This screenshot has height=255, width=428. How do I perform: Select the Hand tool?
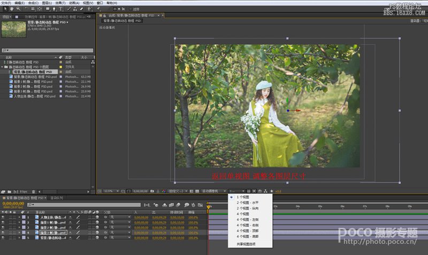pyautogui.click(x=12, y=9)
